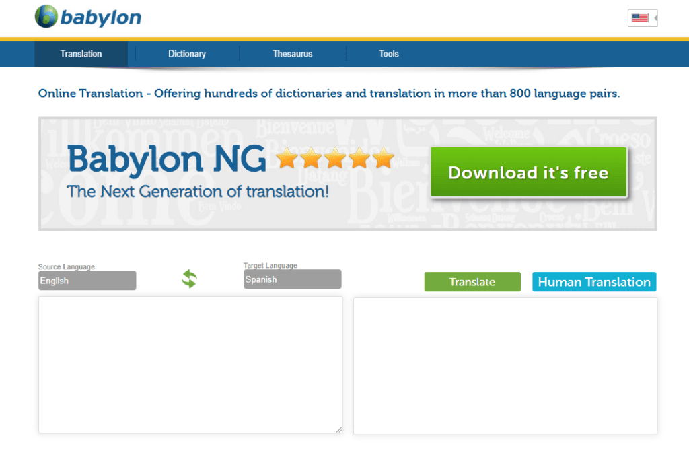Viewport: 689px width, 465px height.
Task: Click the Target Language label
Action: 270,265
